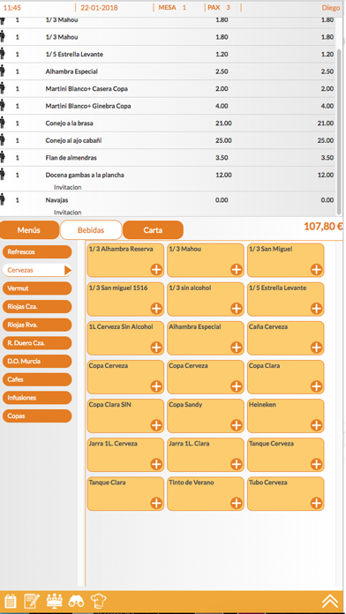Open the calendar icon in bottom bar
The image size is (346, 614).
click(11, 601)
